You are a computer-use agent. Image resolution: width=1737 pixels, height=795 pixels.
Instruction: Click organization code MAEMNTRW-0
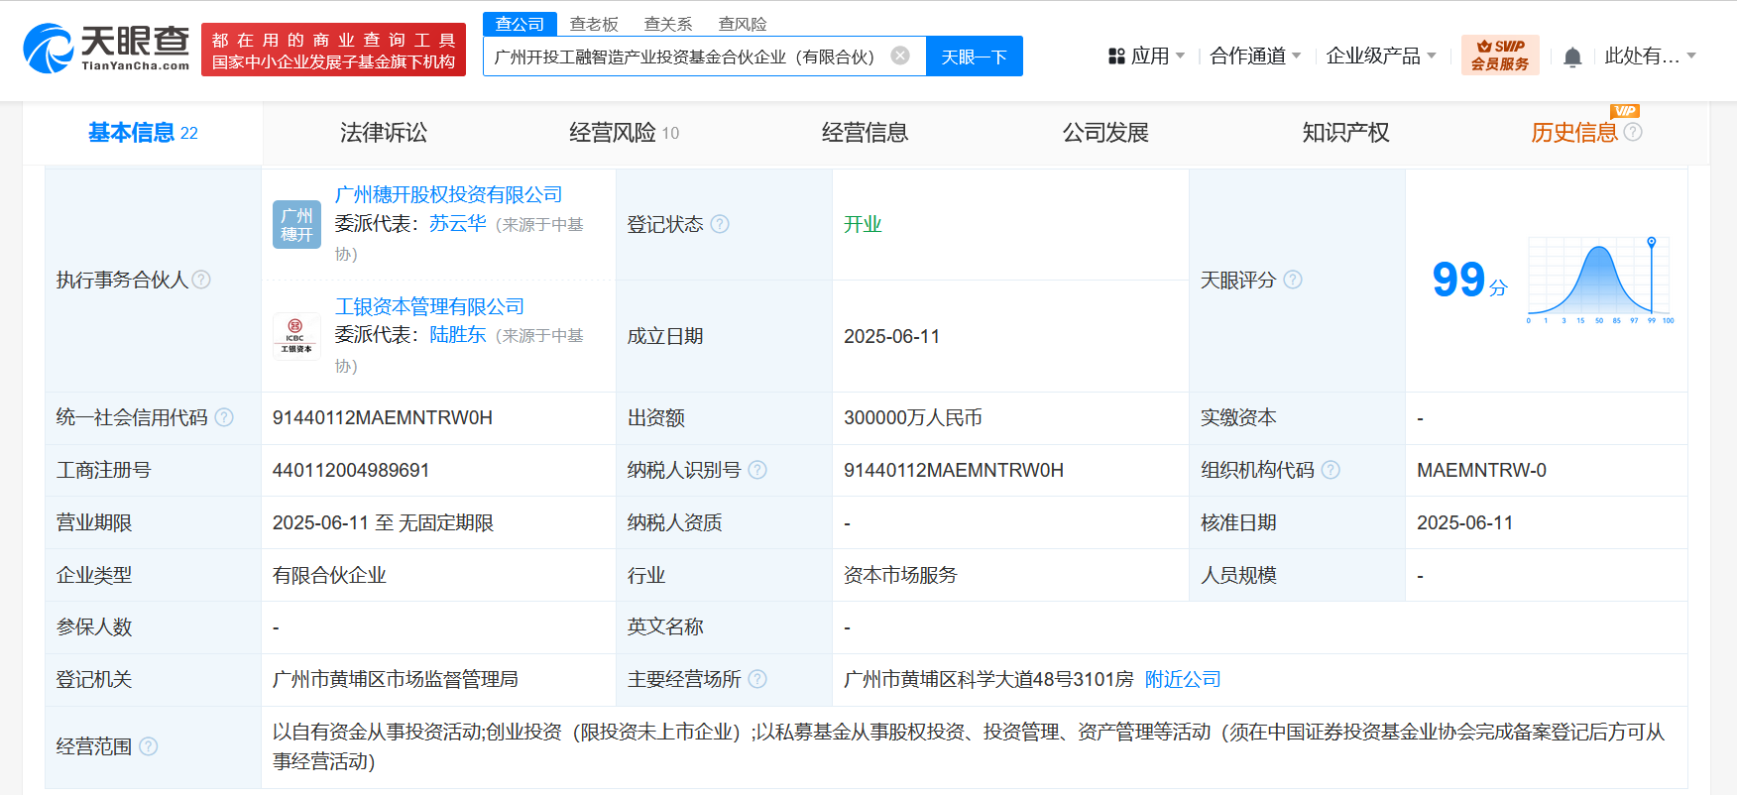(x=1481, y=470)
